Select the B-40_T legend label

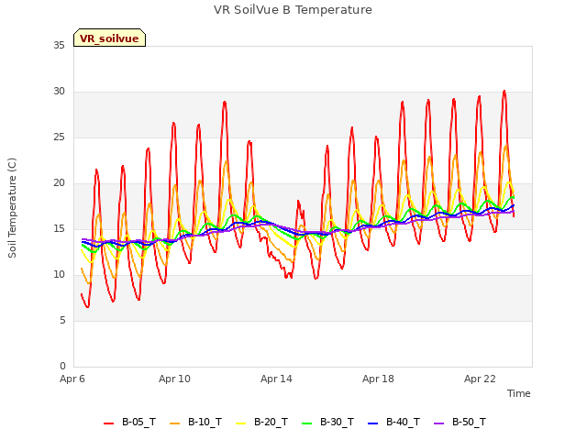coord(404,422)
